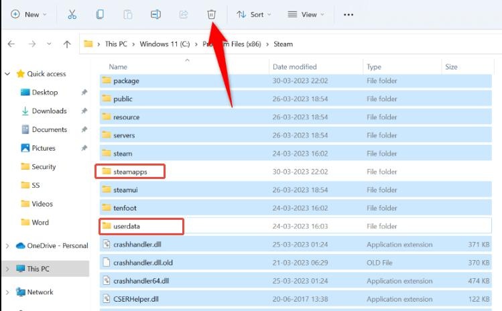This screenshot has width=502, height=311.
Task: Collapse the Quick access tree section
Action: coord(7,74)
